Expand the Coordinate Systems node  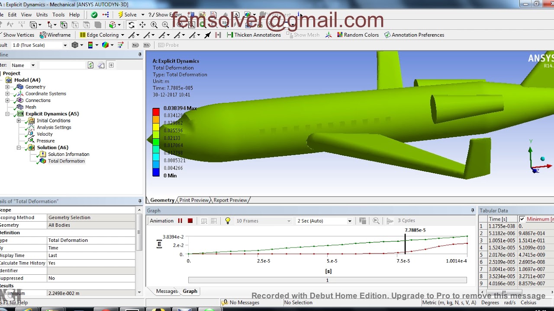pyautogui.click(x=7, y=94)
